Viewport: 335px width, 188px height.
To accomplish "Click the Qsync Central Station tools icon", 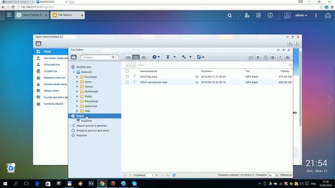I will pyautogui.click(x=290, y=44).
